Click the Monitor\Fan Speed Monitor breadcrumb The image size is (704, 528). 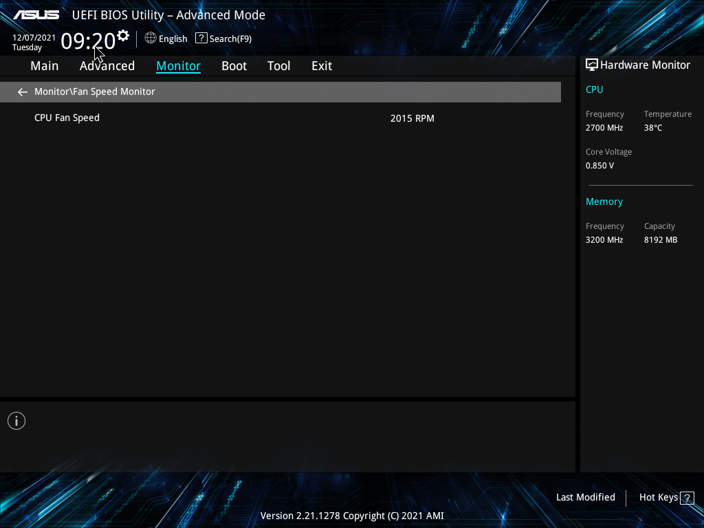click(x=95, y=91)
